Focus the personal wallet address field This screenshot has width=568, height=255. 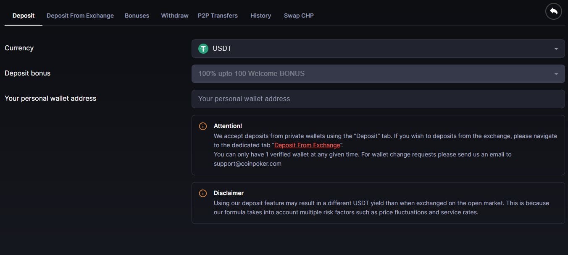click(378, 99)
